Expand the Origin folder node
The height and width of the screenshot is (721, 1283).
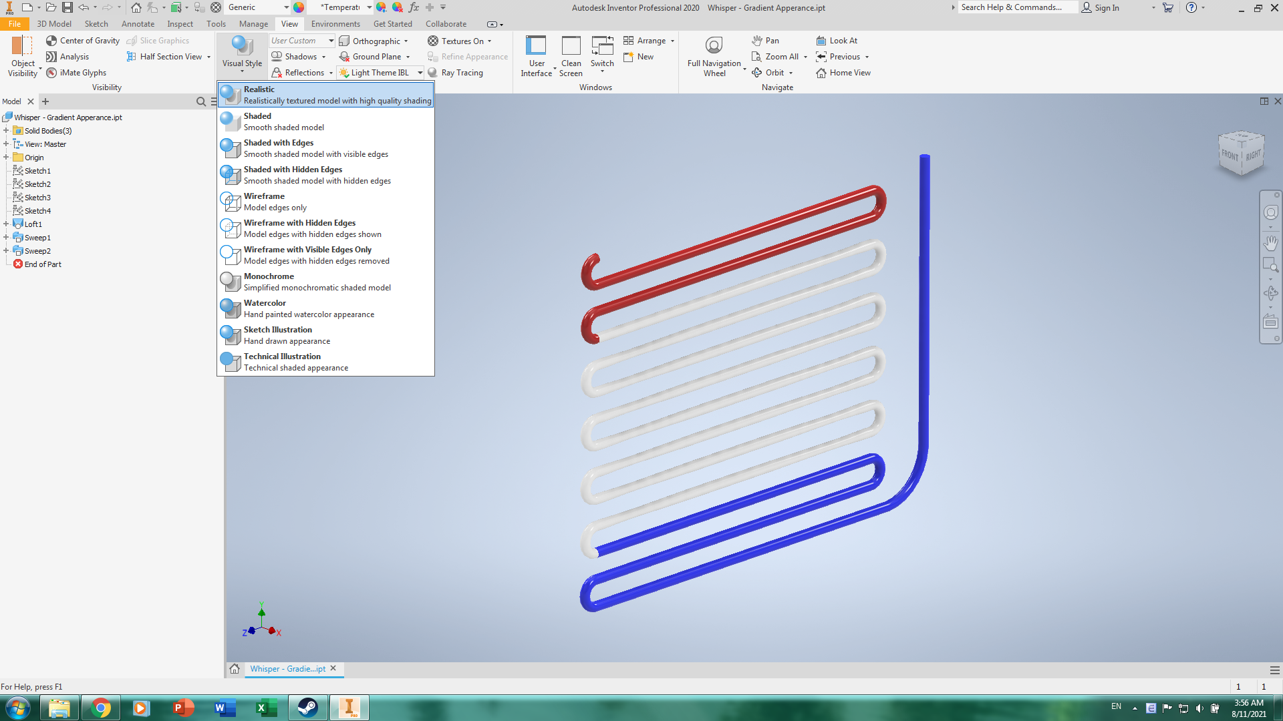click(6, 158)
